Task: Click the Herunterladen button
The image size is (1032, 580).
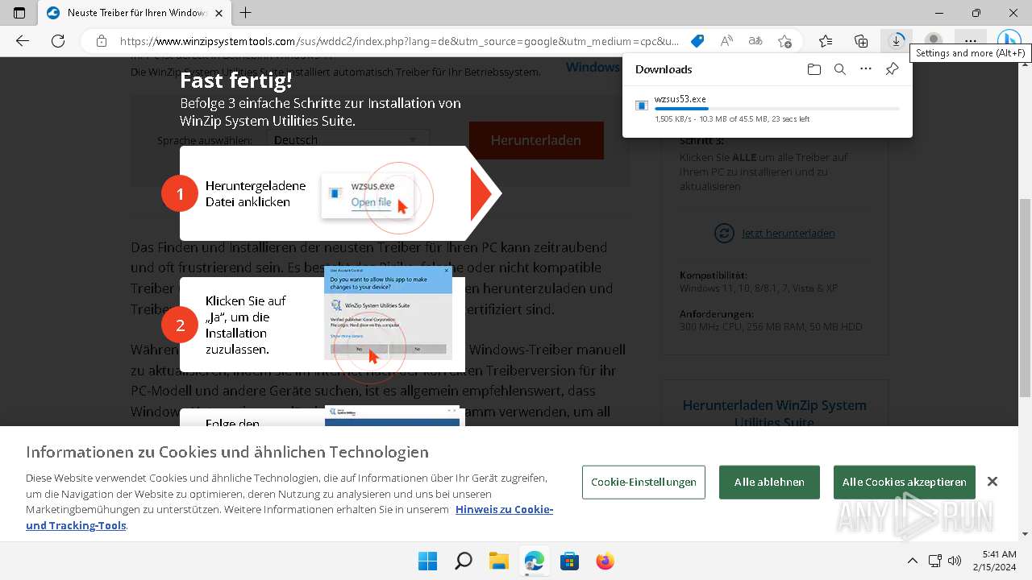Action: [536, 140]
